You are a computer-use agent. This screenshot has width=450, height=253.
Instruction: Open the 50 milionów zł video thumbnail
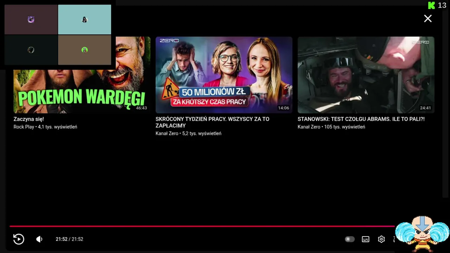(x=224, y=75)
